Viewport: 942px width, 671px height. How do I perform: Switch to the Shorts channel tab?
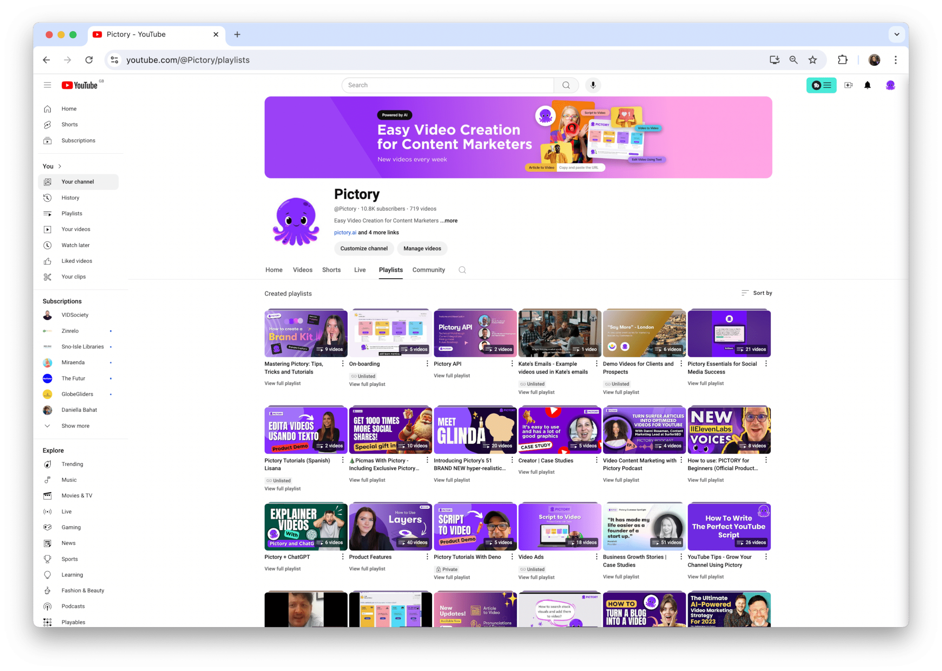(331, 270)
